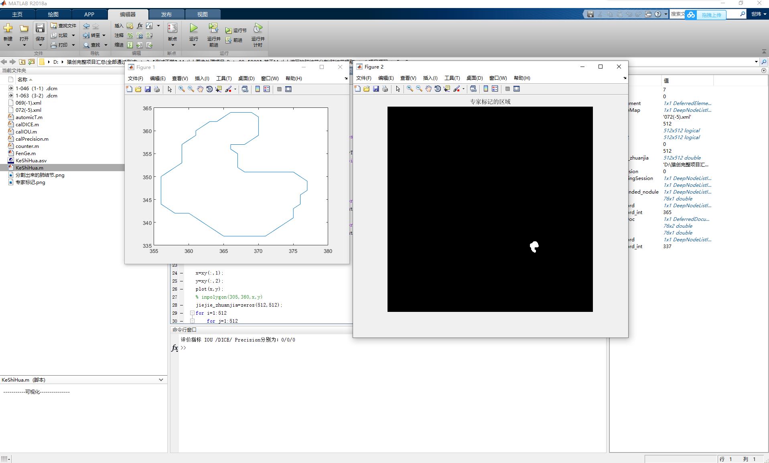This screenshot has width=769, height=463.
Task: Expand the KeShiHua.m script details dropdown
Action: (161, 380)
